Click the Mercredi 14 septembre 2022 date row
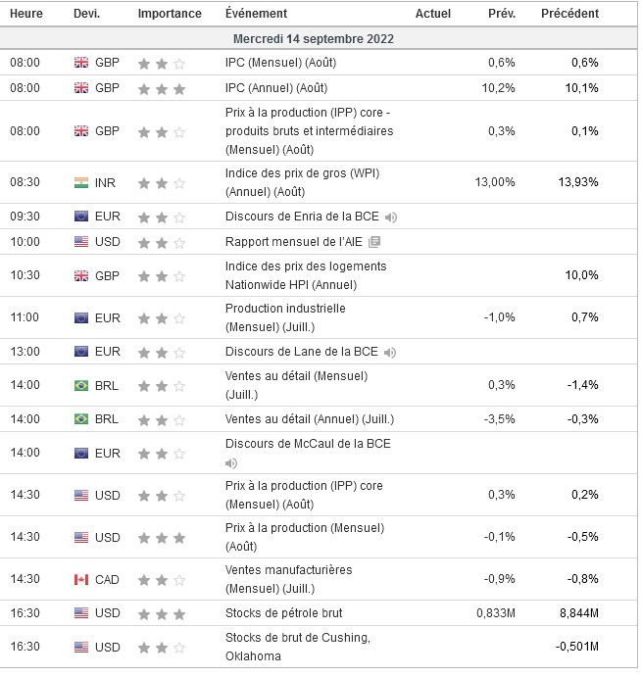Viewport: 642px width, 677px height. click(314, 39)
